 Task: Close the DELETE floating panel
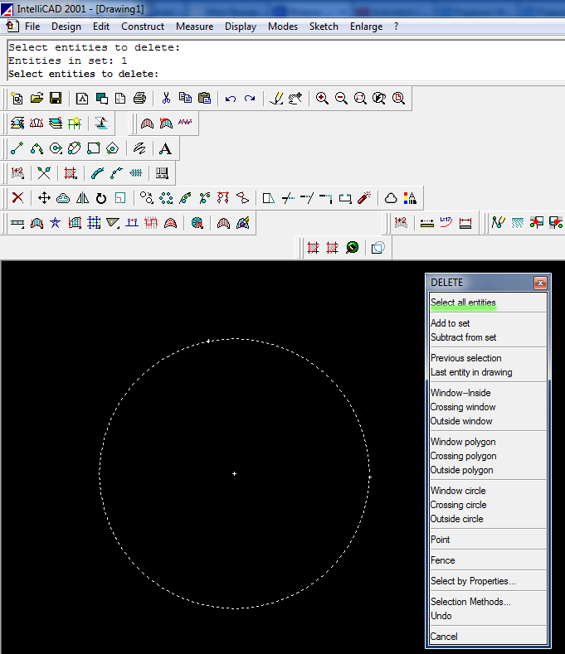click(540, 283)
